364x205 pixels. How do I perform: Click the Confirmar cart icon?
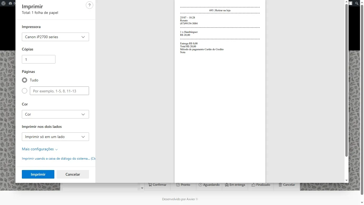coord(150,185)
